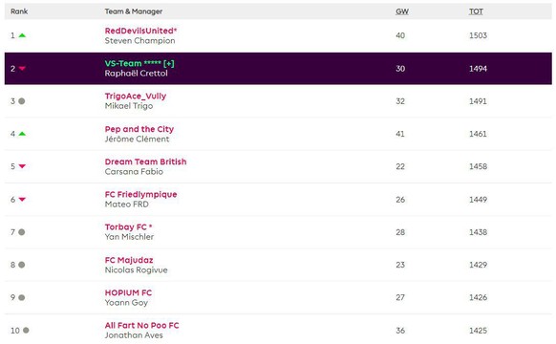Select HOPIUM FC team link

click(128, 292)
